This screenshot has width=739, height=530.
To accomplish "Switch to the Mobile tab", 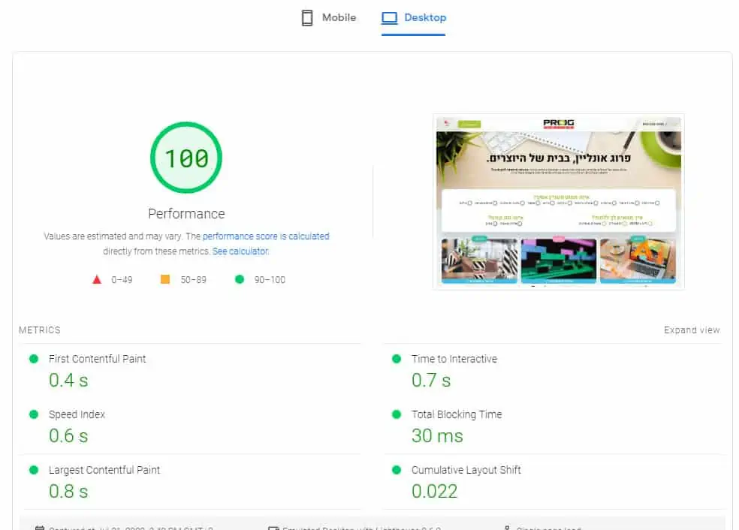I will [x=328, y=18].
